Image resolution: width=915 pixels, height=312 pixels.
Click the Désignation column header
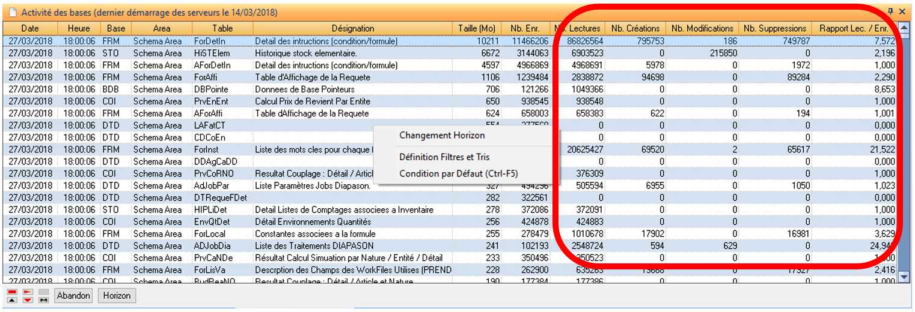[352, 28]
